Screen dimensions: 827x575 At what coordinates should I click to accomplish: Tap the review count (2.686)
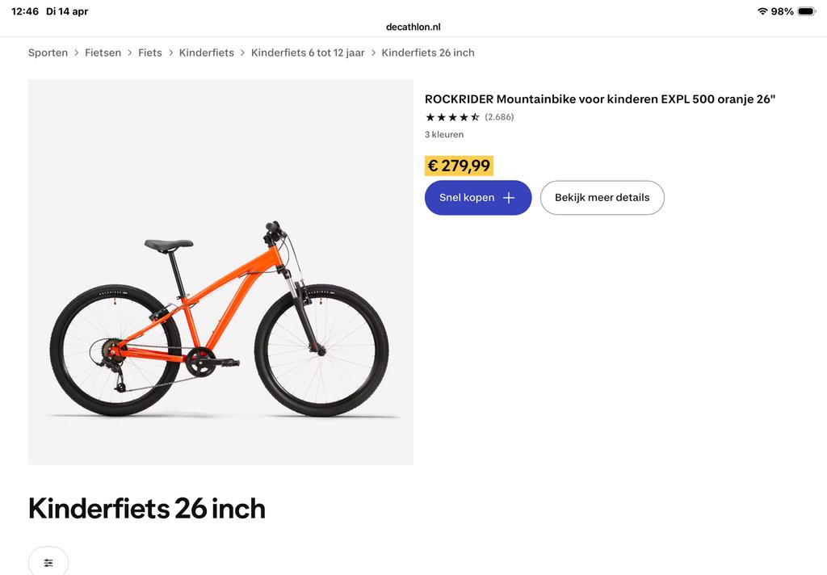pyautogui.click(x=499, y=116)
